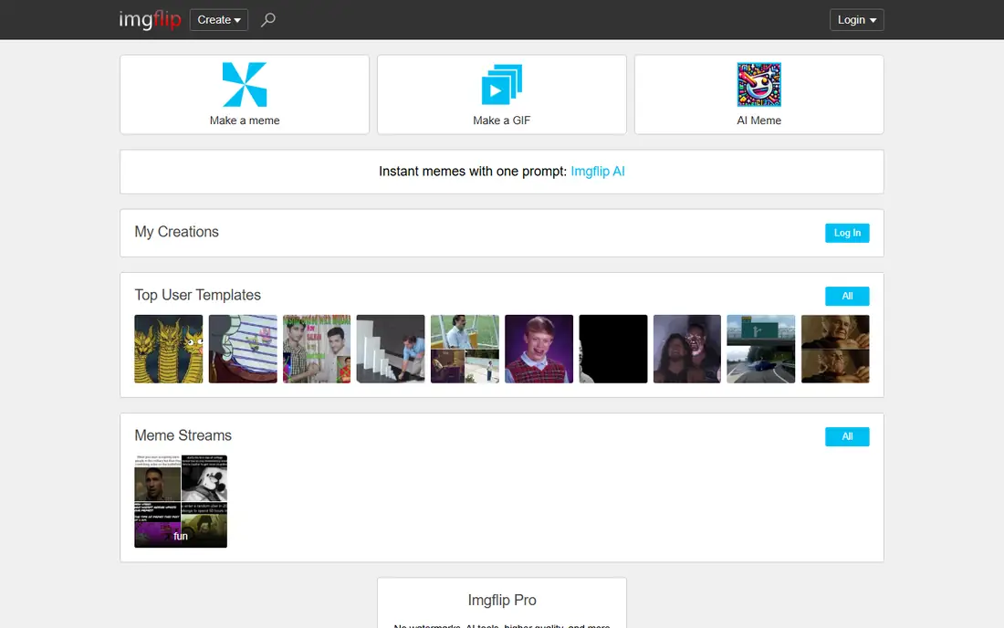Click the Make a GIF label
The image size is (1004, 628).
[x=501, y=120]
